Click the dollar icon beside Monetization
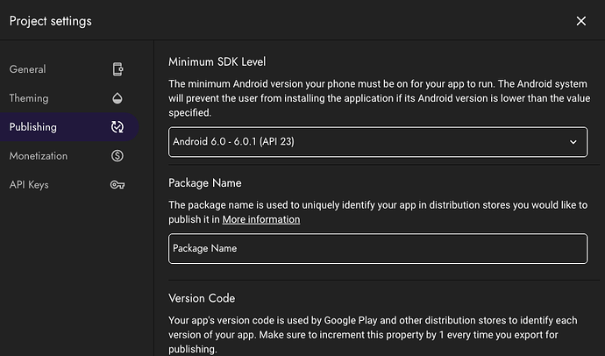605x356 pixels. click(117, 156)
